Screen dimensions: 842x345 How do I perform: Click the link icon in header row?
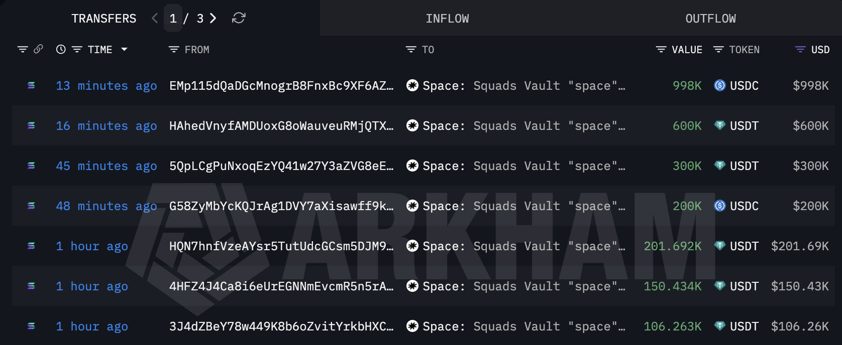(x=38, y=49)
